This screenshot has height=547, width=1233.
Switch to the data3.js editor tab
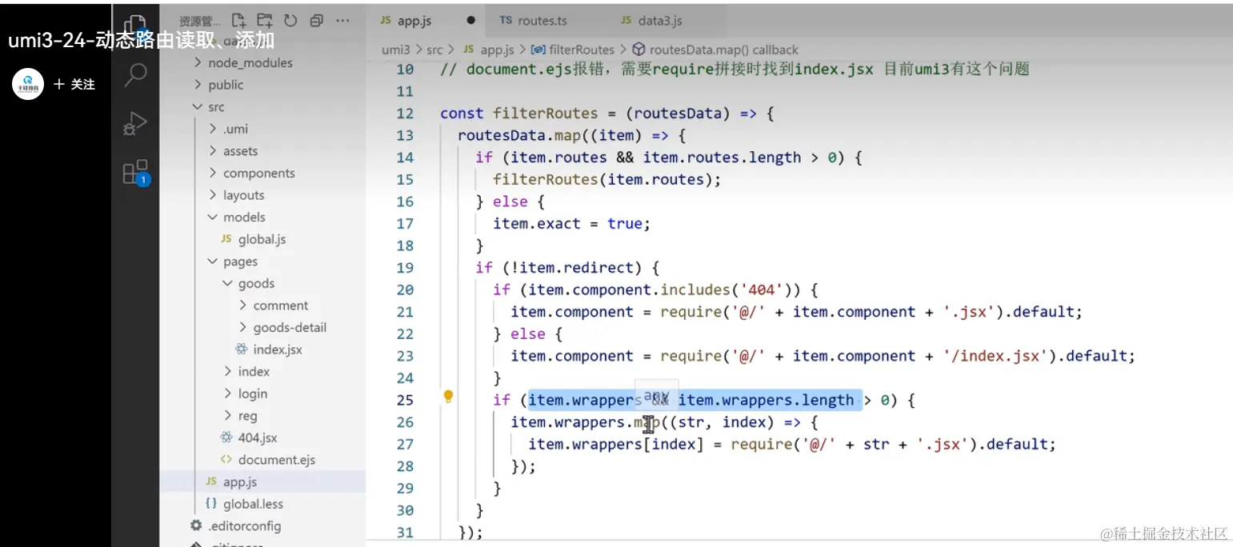pyautogui.click(x=661, y=20)
